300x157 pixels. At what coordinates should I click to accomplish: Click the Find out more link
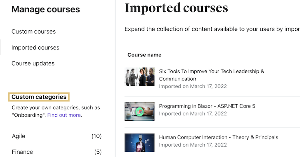(64, 115)
